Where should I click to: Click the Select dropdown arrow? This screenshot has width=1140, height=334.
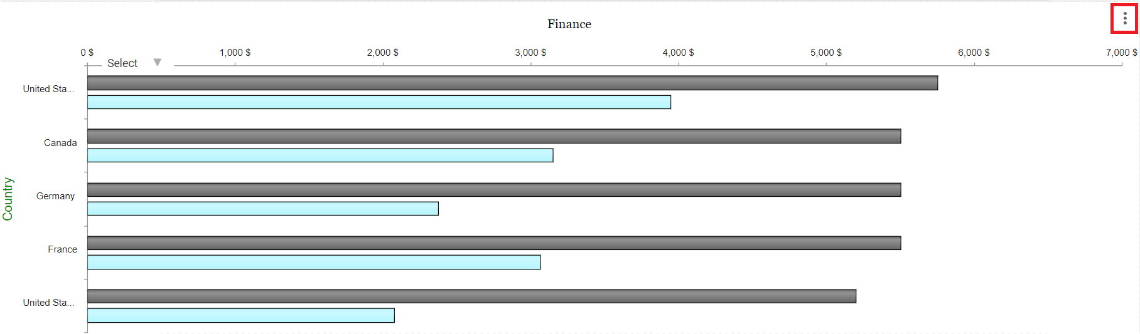(x=158, y=63)
